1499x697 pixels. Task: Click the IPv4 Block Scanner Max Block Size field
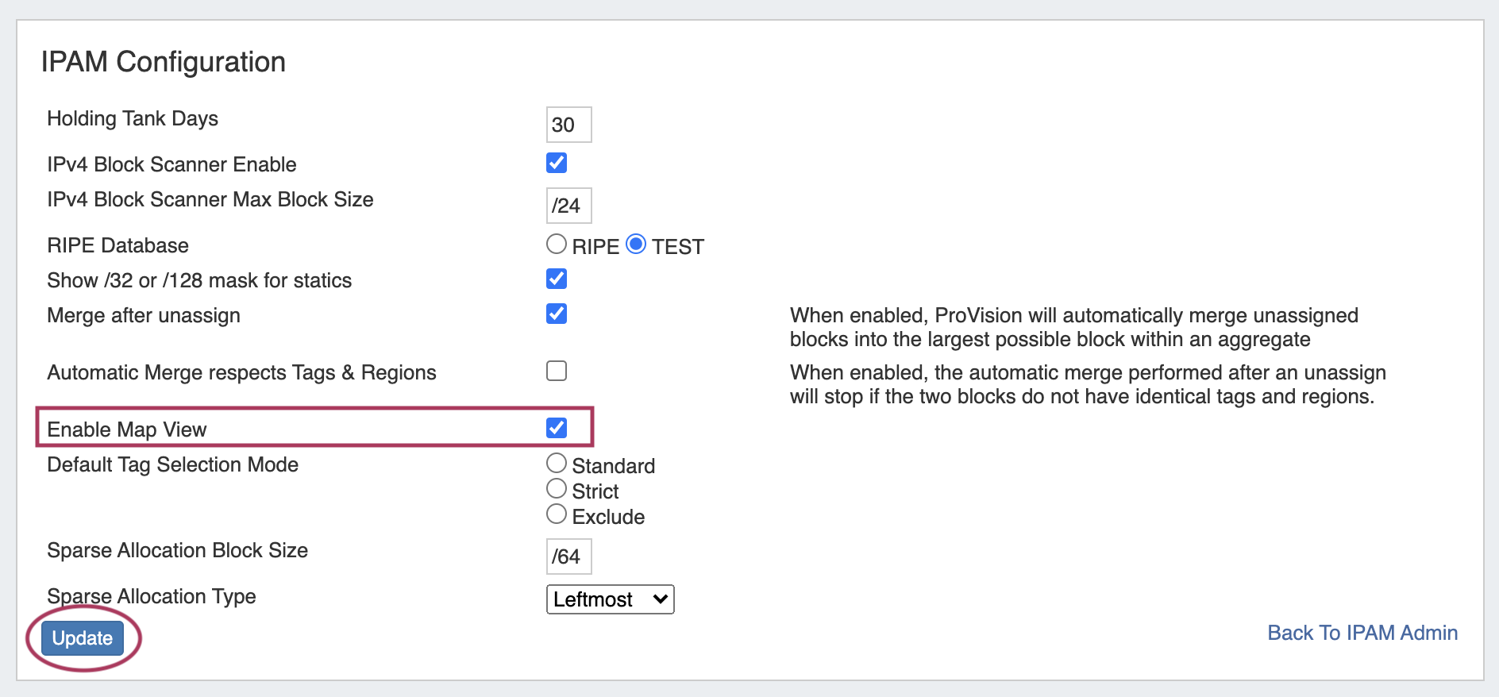point(568,206)
